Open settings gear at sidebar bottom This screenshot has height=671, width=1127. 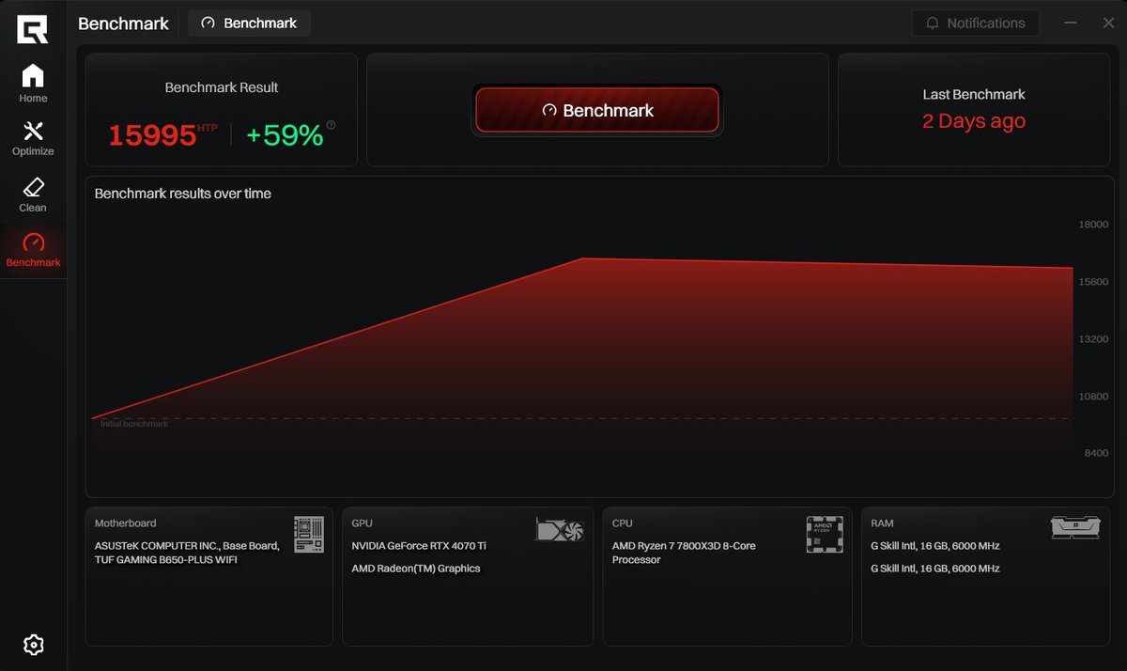(33, 645)
